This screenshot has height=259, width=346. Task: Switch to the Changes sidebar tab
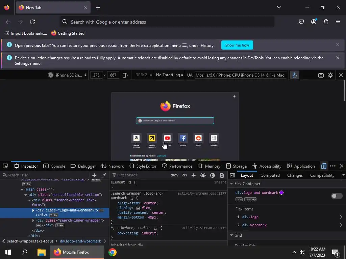point(295,175)
